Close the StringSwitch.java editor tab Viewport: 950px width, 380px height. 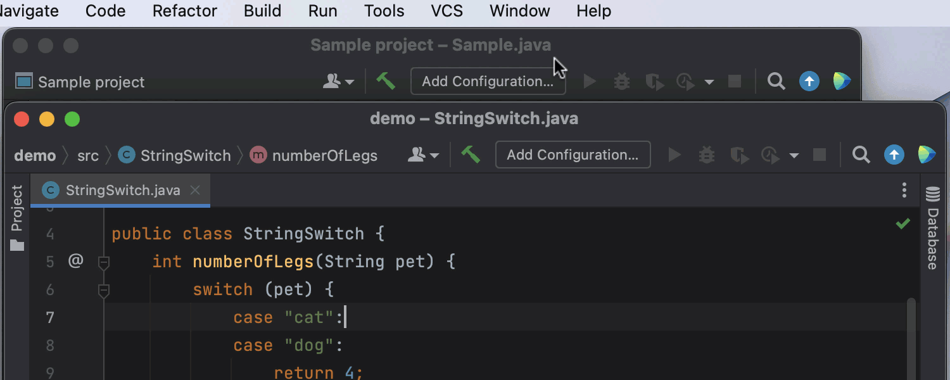[x=195, y=190]
